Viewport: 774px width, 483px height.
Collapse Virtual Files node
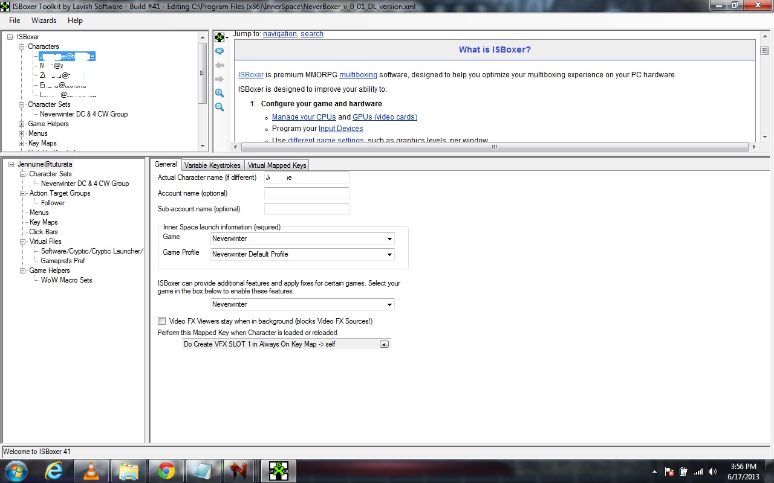click(x=23, y=241)
